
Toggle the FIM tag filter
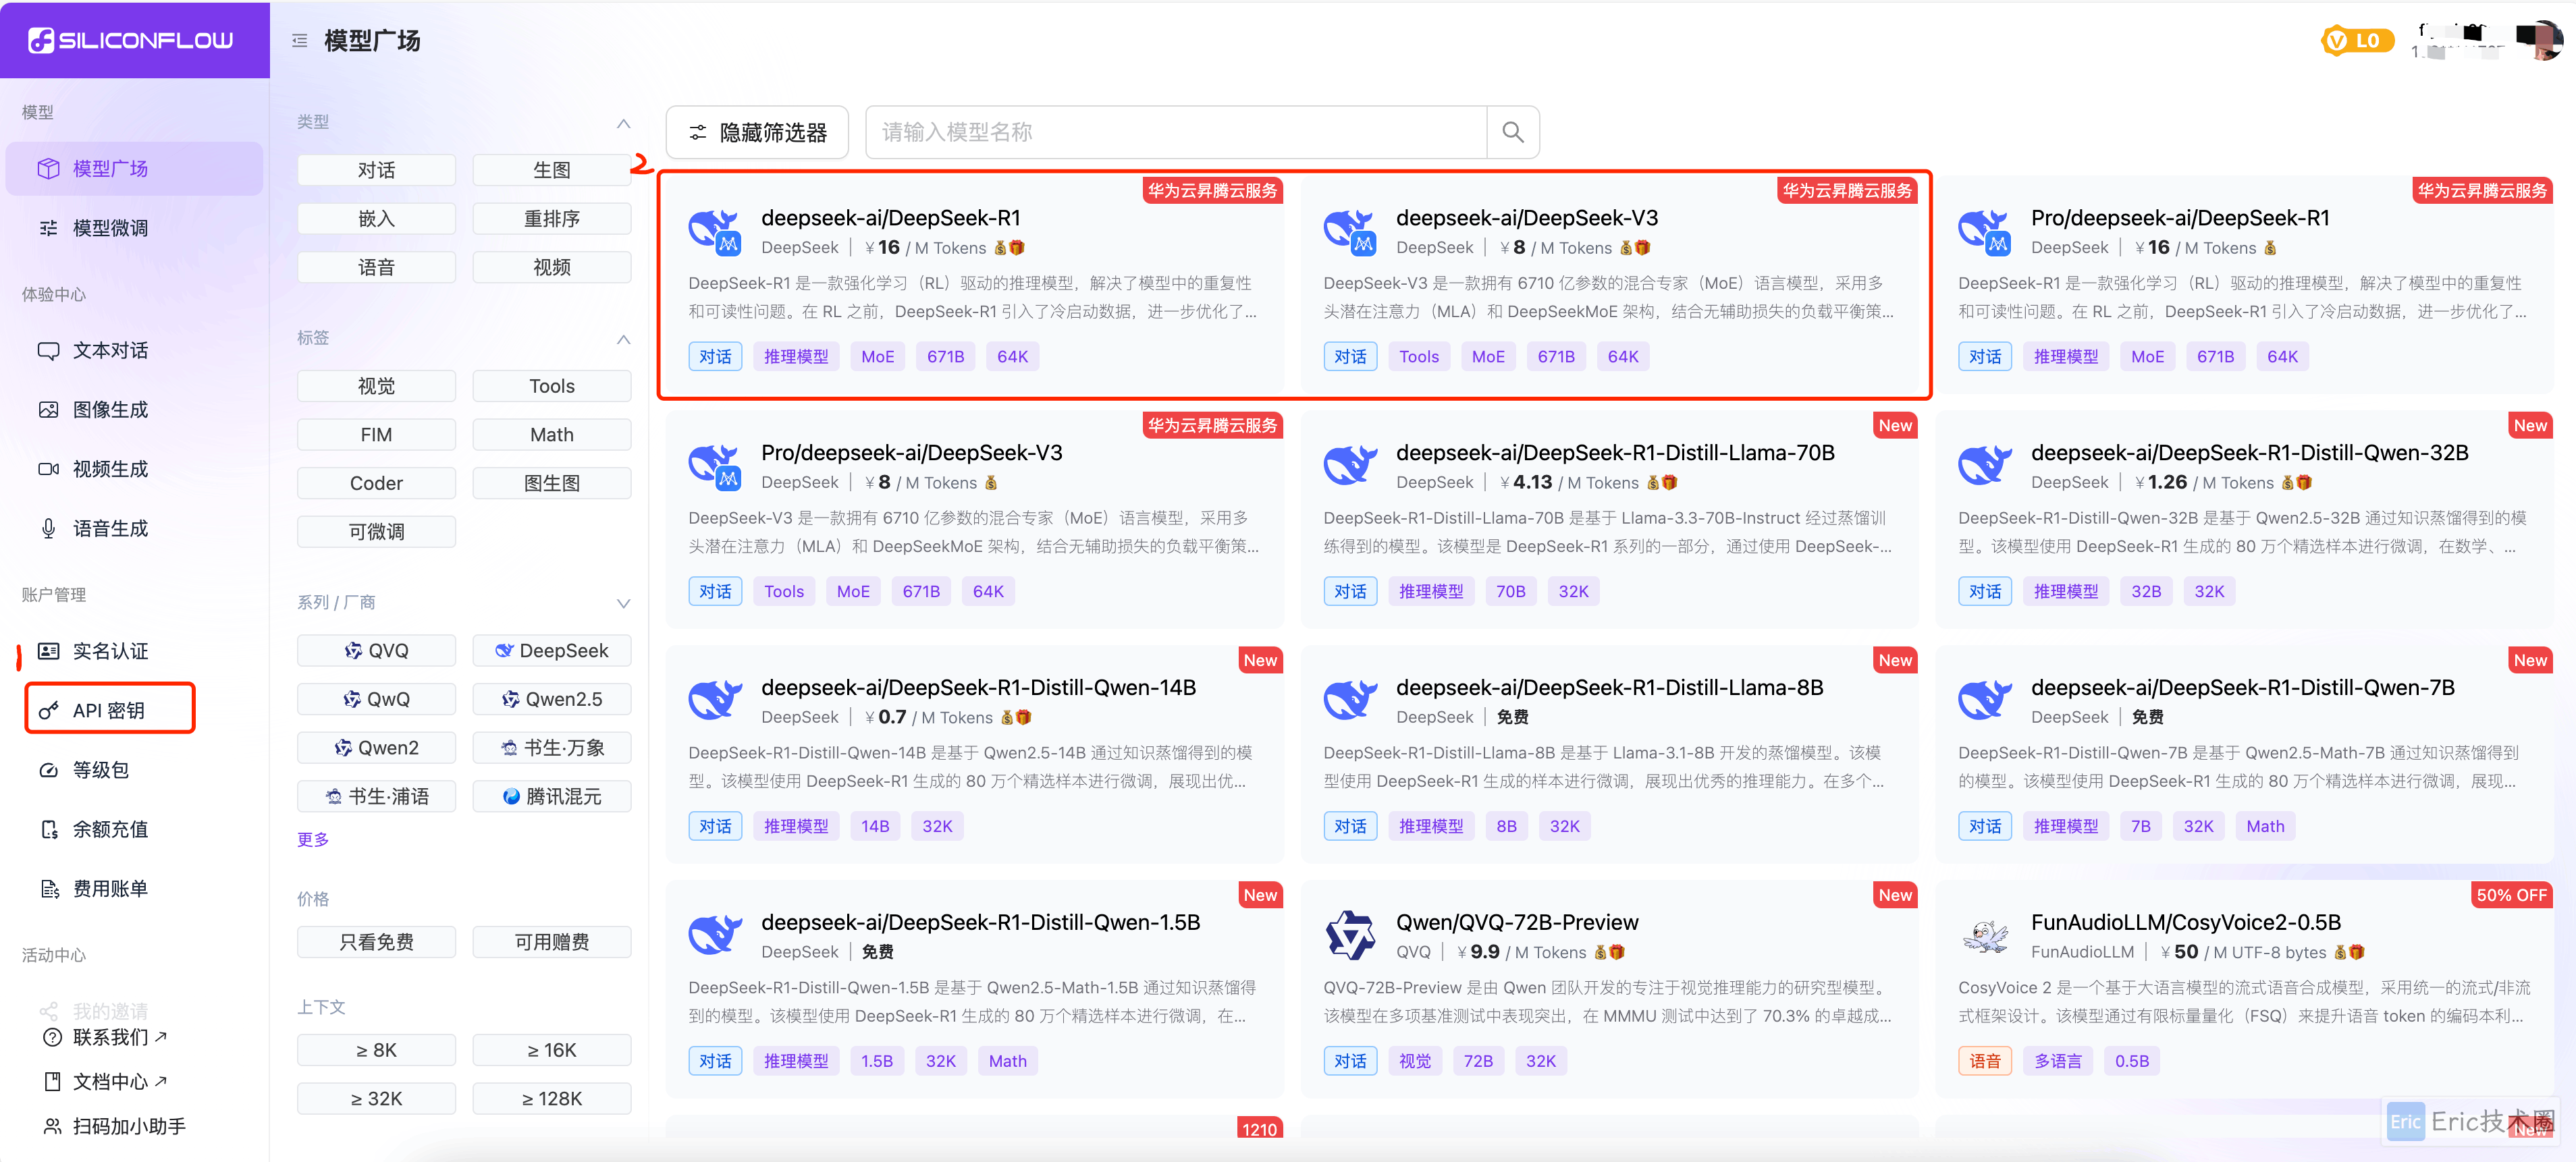tap(376, 435)
